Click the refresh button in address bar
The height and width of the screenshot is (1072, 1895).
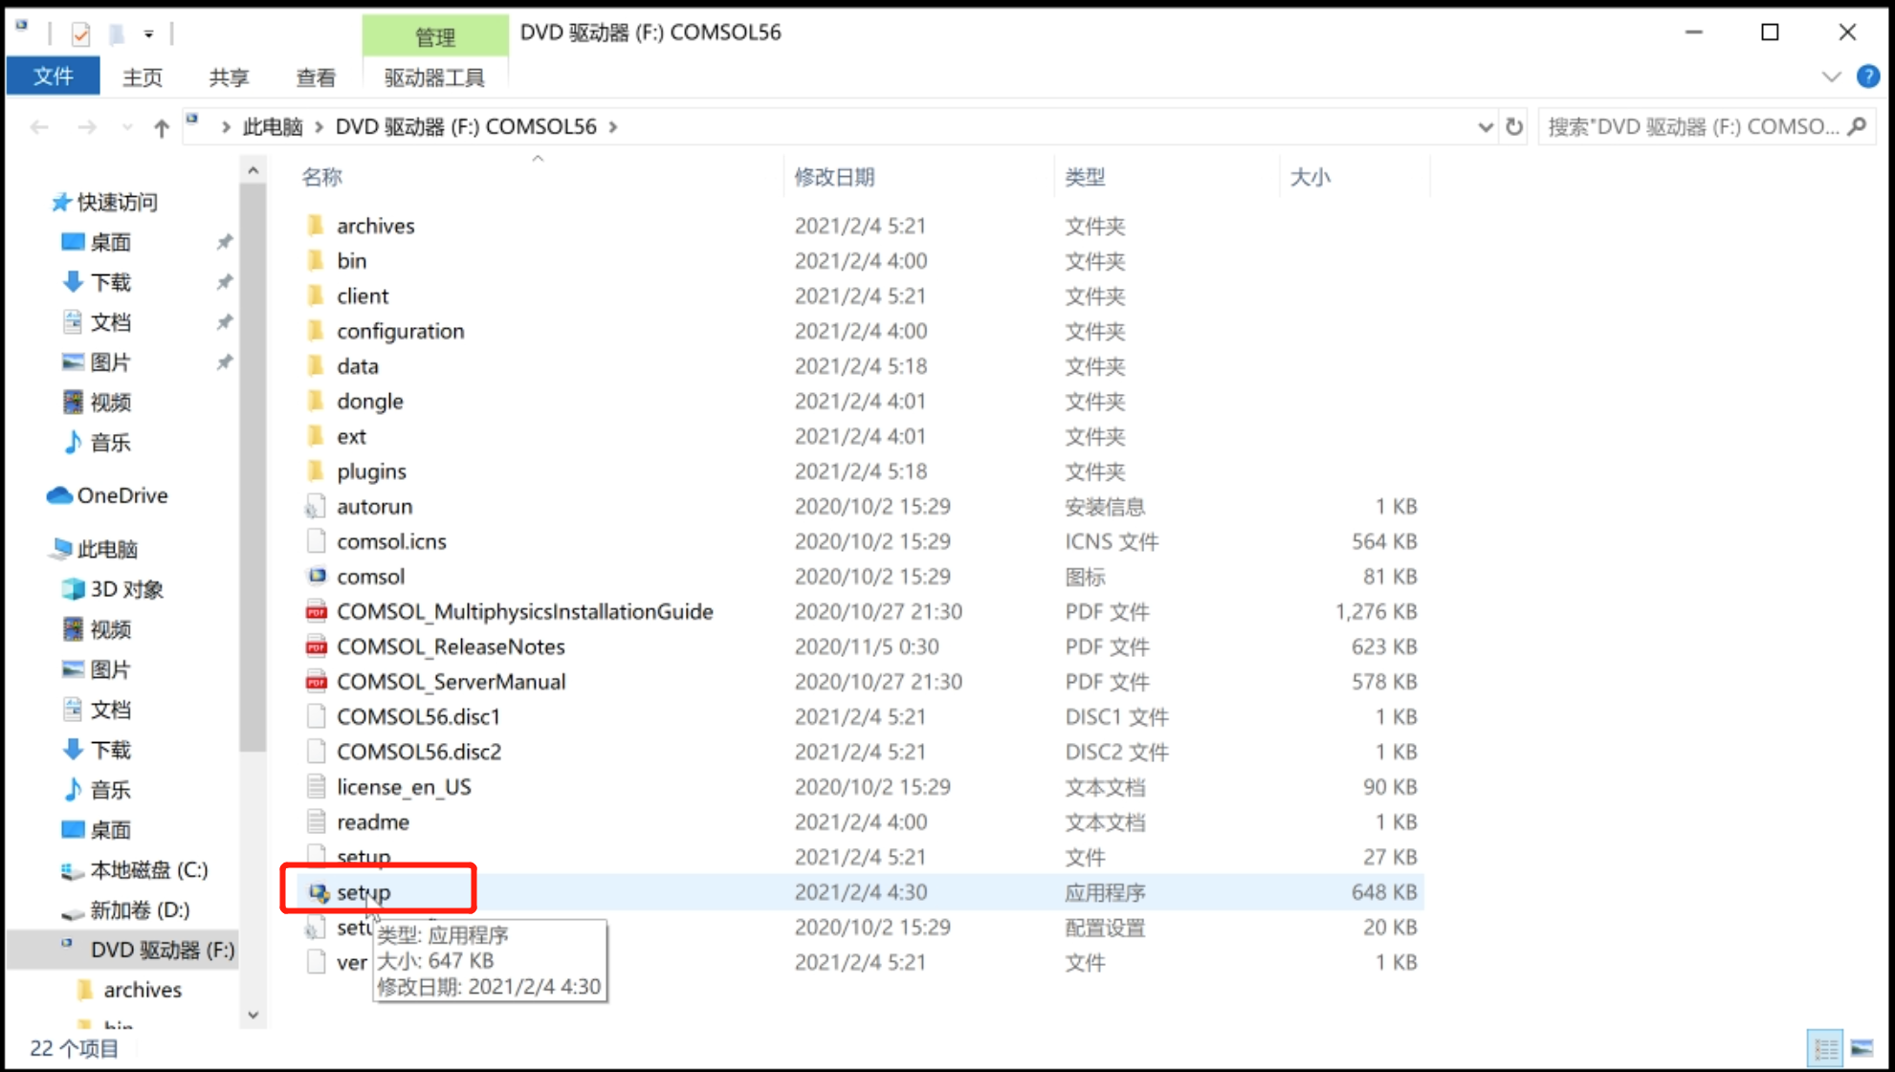coord(1513,127)
